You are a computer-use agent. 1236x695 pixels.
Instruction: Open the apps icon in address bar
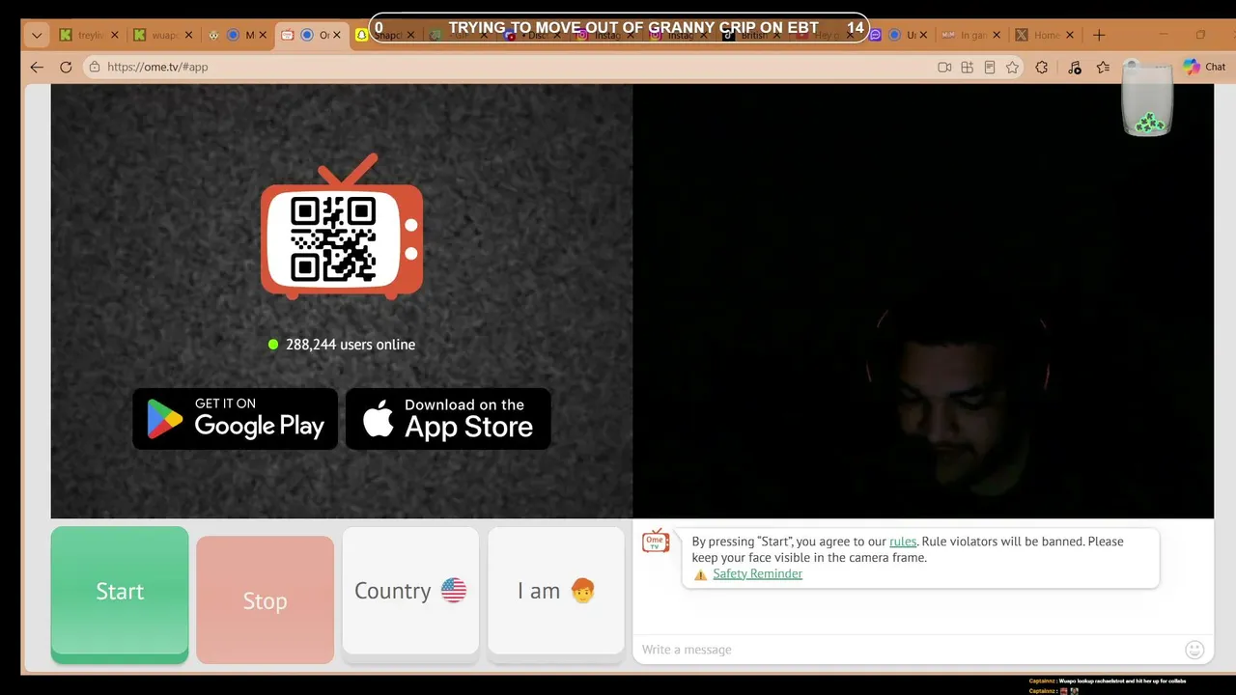pyautogui.click(x=968, y=68)
